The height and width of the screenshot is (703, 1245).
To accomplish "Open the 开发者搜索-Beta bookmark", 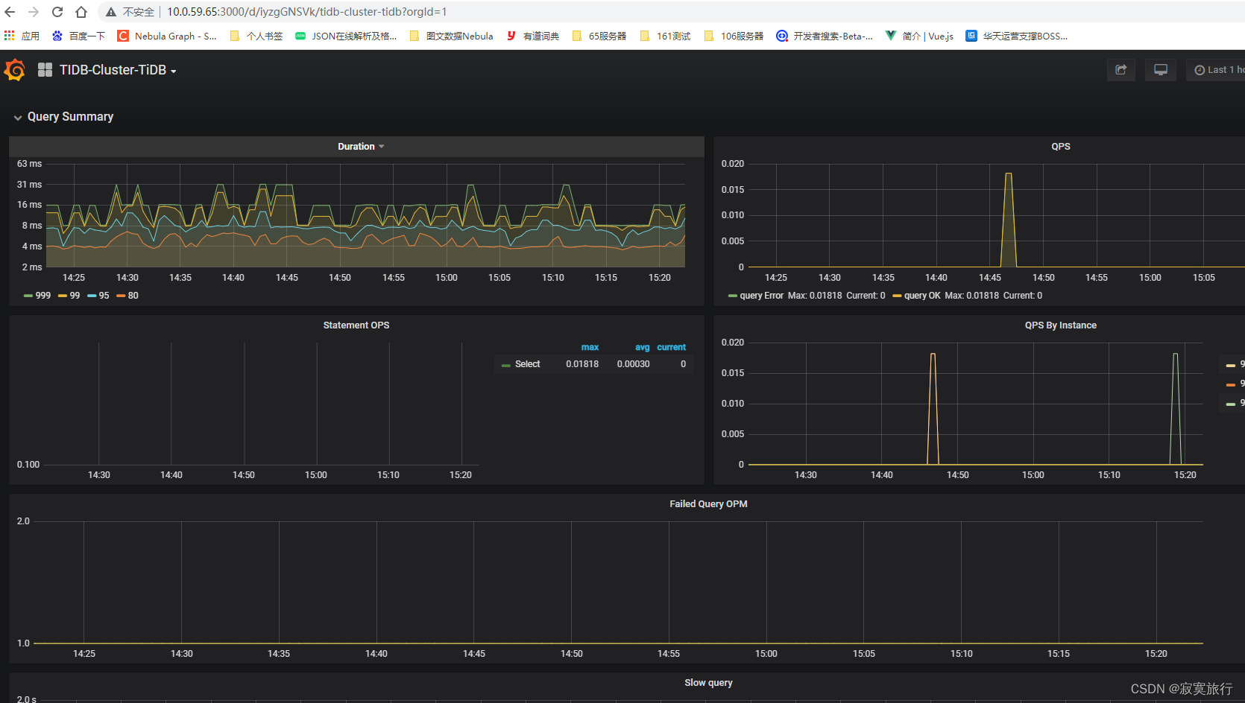I will (825, 36).
